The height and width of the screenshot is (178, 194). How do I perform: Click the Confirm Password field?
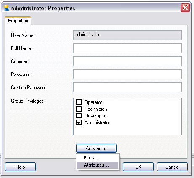128,87
